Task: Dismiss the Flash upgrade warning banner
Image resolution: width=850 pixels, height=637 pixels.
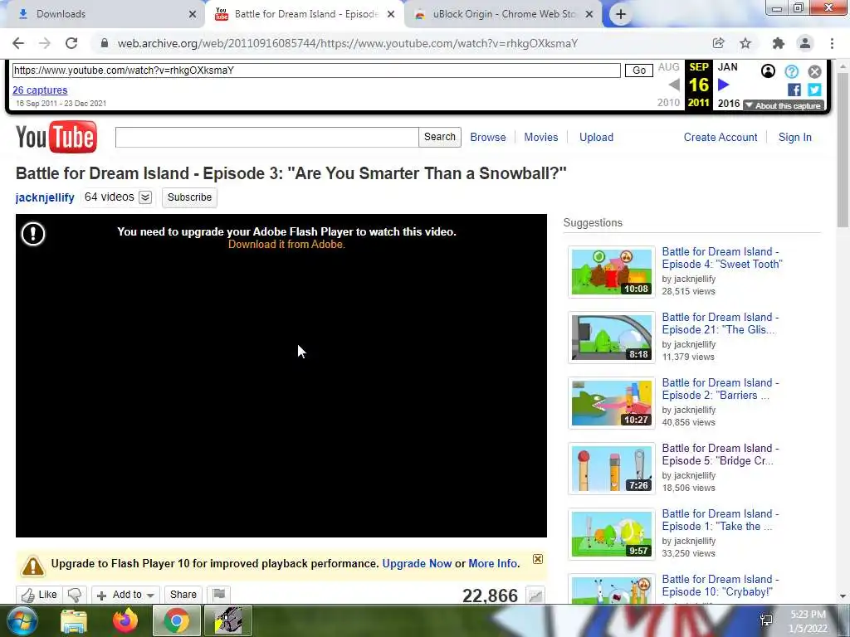Action: (x=537, y=559)
